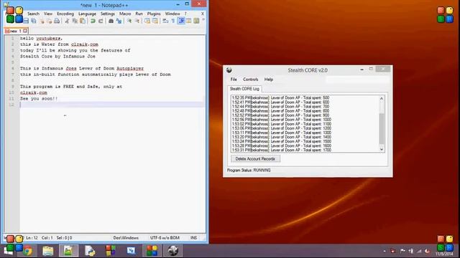This screenshot has width=460, height=258.
Task: Click the Zoom In icon in Notepad++
Action: point(129,21)
